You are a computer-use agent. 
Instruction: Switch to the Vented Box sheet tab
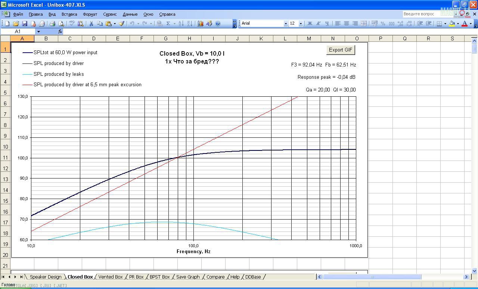111,277
